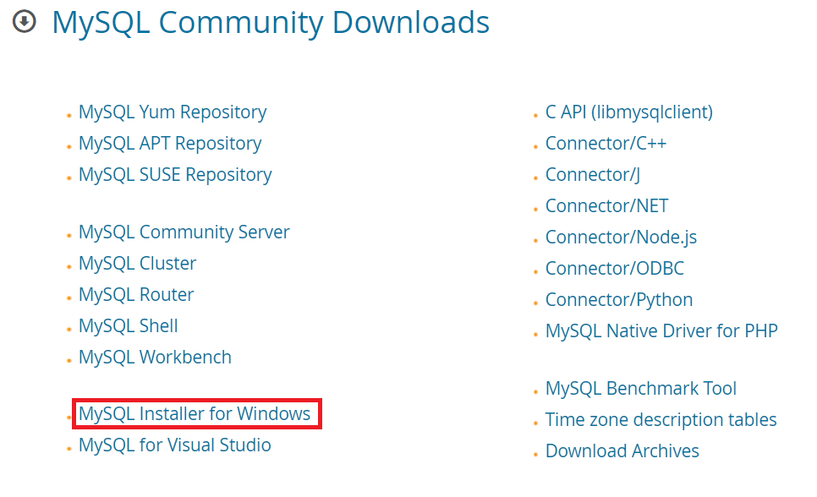The image size is (817, 497).
Task: Click the download circle icon beside the heading
Action: pyautogui.click(x=24, y=22)
